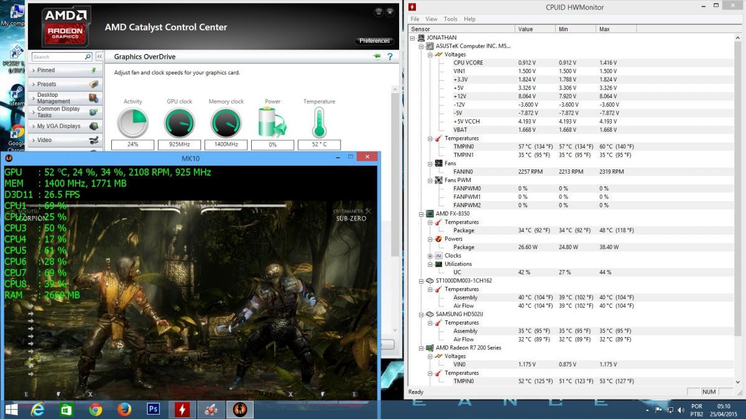Select the FANIN0 row
Viewport: 746px width, 419px height.
tap(572, 172)
